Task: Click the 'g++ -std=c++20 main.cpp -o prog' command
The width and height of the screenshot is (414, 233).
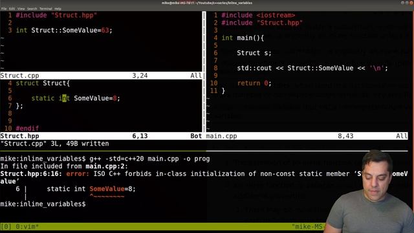Action: point(149,159)
